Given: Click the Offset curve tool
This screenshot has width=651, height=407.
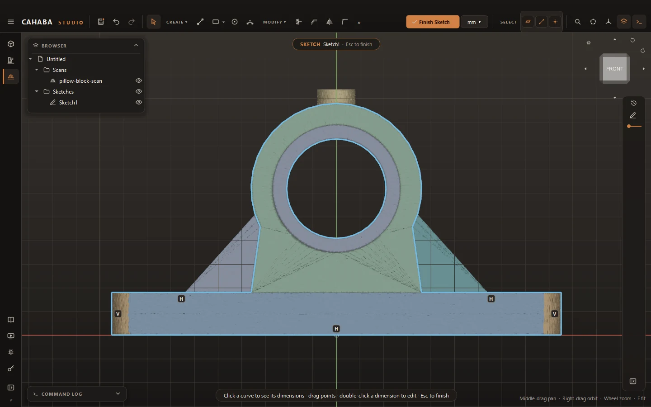Looking at the screenshot, I should pos(314,22).
